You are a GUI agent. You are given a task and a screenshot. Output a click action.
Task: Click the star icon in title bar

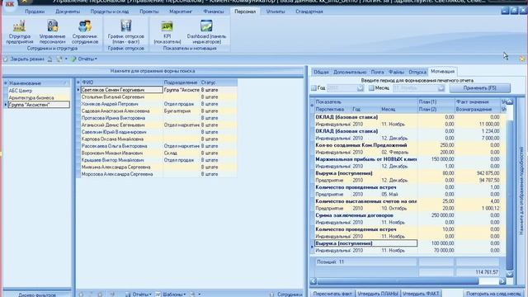click(25, 2)
